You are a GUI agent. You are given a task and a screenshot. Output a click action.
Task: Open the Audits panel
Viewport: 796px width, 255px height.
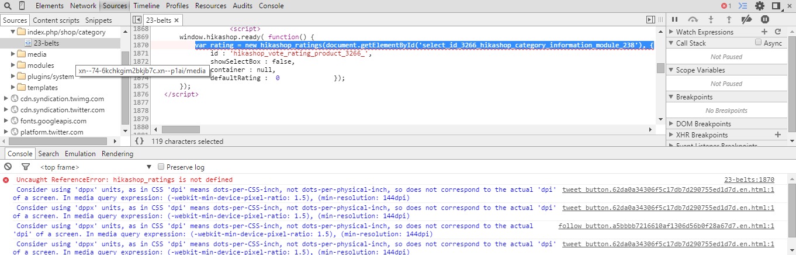(243, 6)
